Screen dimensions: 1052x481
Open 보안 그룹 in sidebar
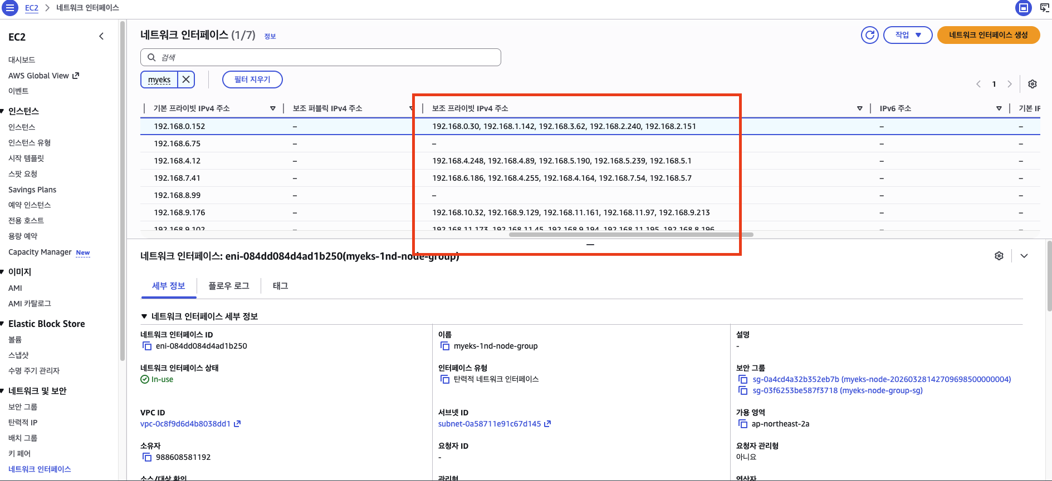(x=23, y=407)
